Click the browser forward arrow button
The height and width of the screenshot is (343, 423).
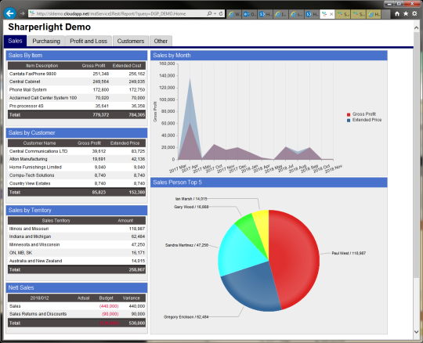coord(23,13)
